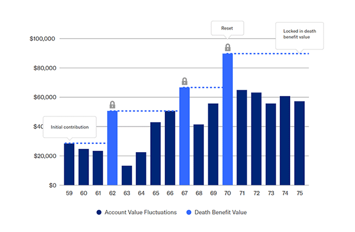Viewport: 355px width, 232px height.
Task: Select the bar at age 66
Action: pos(170,148)
